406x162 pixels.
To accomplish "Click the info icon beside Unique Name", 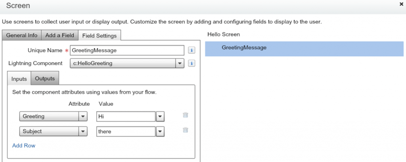I will pyautogui.click(x=192, y=50).
